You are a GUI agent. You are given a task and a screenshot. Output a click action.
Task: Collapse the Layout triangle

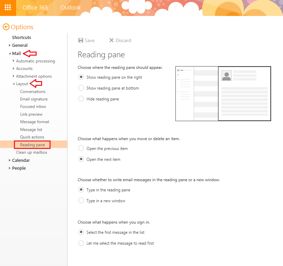[x=14, y=84]
